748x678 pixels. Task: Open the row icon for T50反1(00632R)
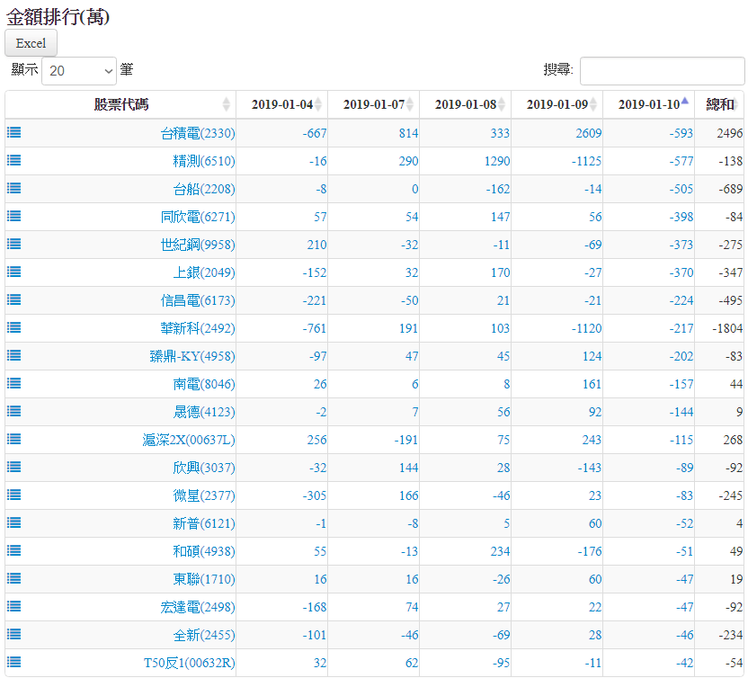14,662
